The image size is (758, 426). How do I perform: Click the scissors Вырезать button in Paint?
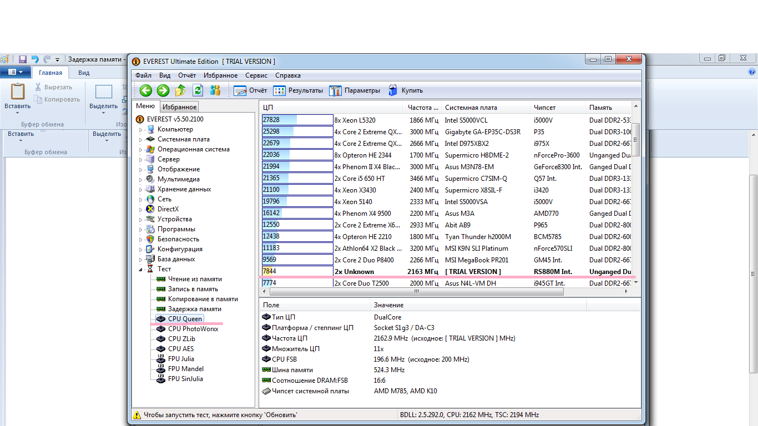53,87
